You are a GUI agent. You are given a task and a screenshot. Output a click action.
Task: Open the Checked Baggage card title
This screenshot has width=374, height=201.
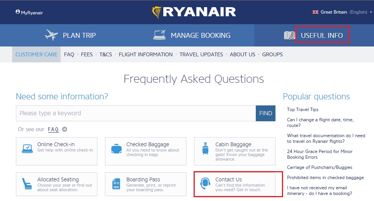[148, 144]
